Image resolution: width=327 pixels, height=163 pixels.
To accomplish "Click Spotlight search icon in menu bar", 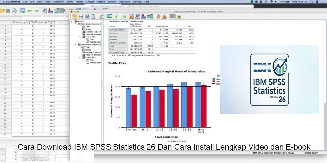I will pos(312,2).
